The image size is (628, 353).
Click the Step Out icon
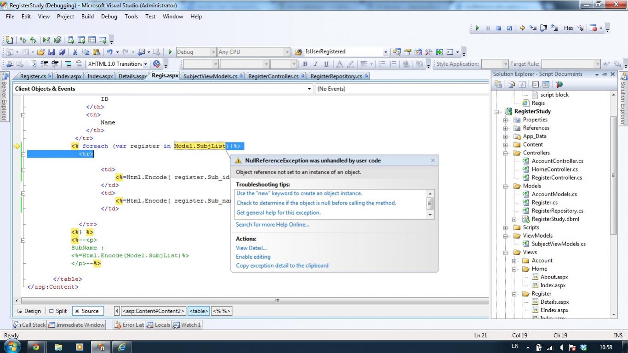(x=554, y=28)
